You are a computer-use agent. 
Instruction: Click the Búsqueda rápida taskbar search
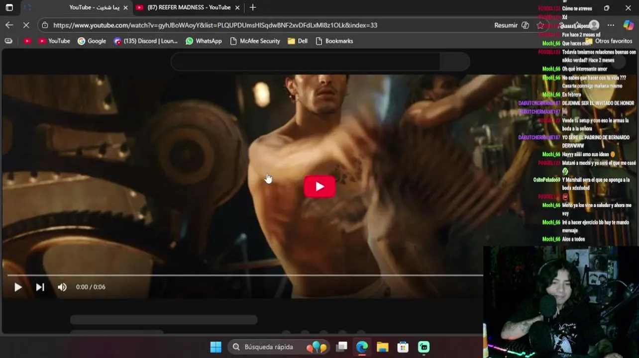pyautogui.click(x=279, y=347)
